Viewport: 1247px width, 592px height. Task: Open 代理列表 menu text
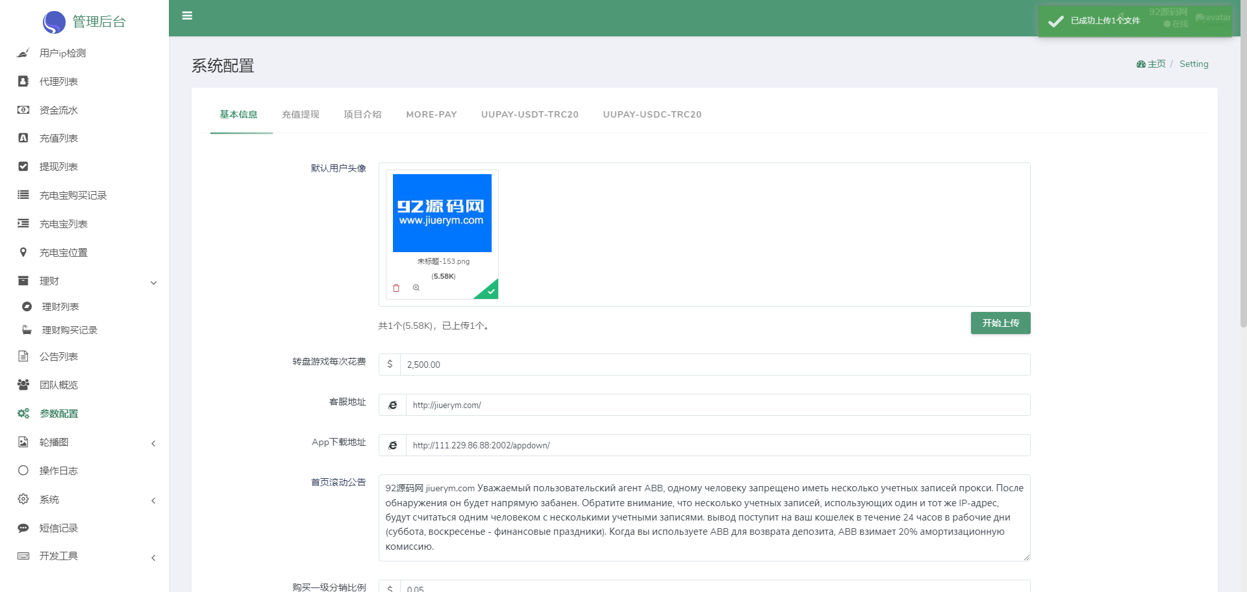(58, 82)
